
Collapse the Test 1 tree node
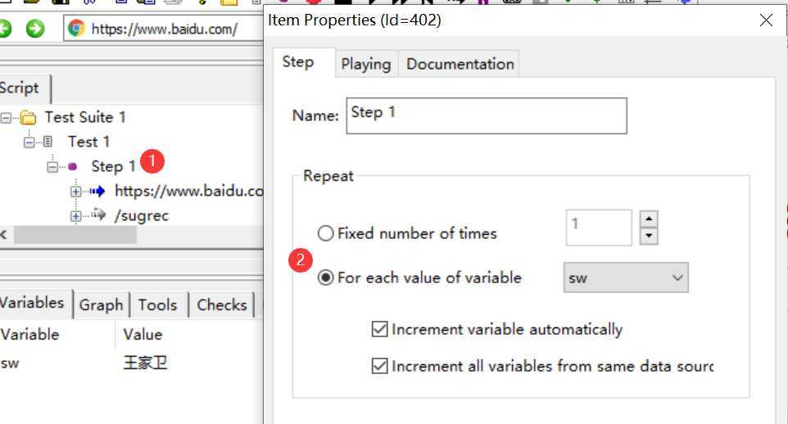point(29,142)
